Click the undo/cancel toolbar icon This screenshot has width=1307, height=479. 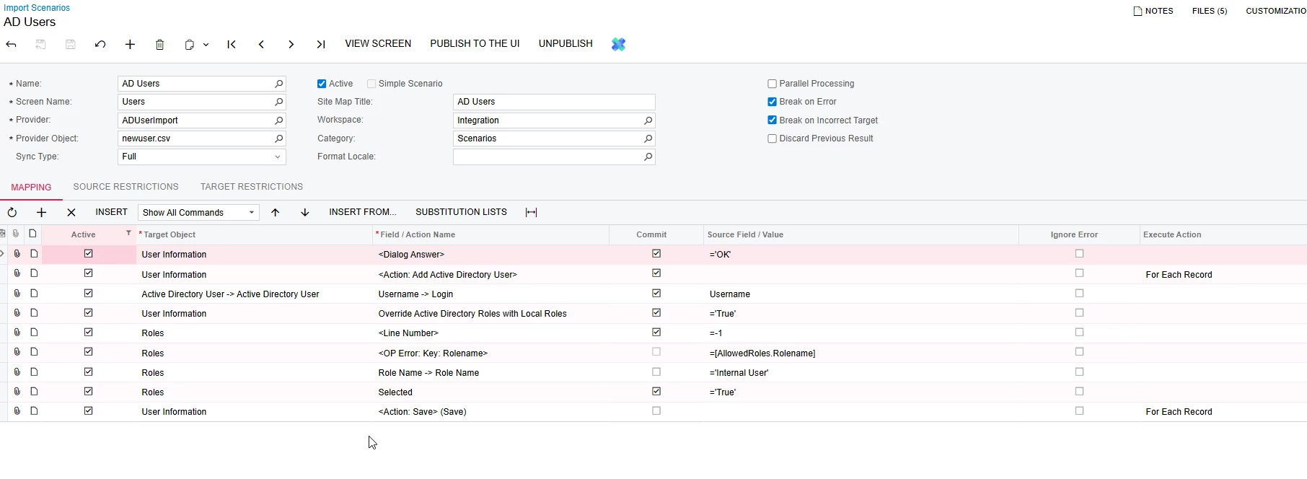pyautogui.click(x=100, y=44)
